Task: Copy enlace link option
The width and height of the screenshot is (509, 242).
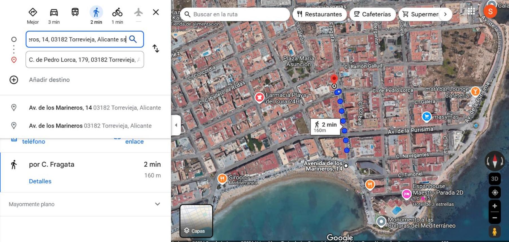Action: pyautogui.click(x=134, y=141)
